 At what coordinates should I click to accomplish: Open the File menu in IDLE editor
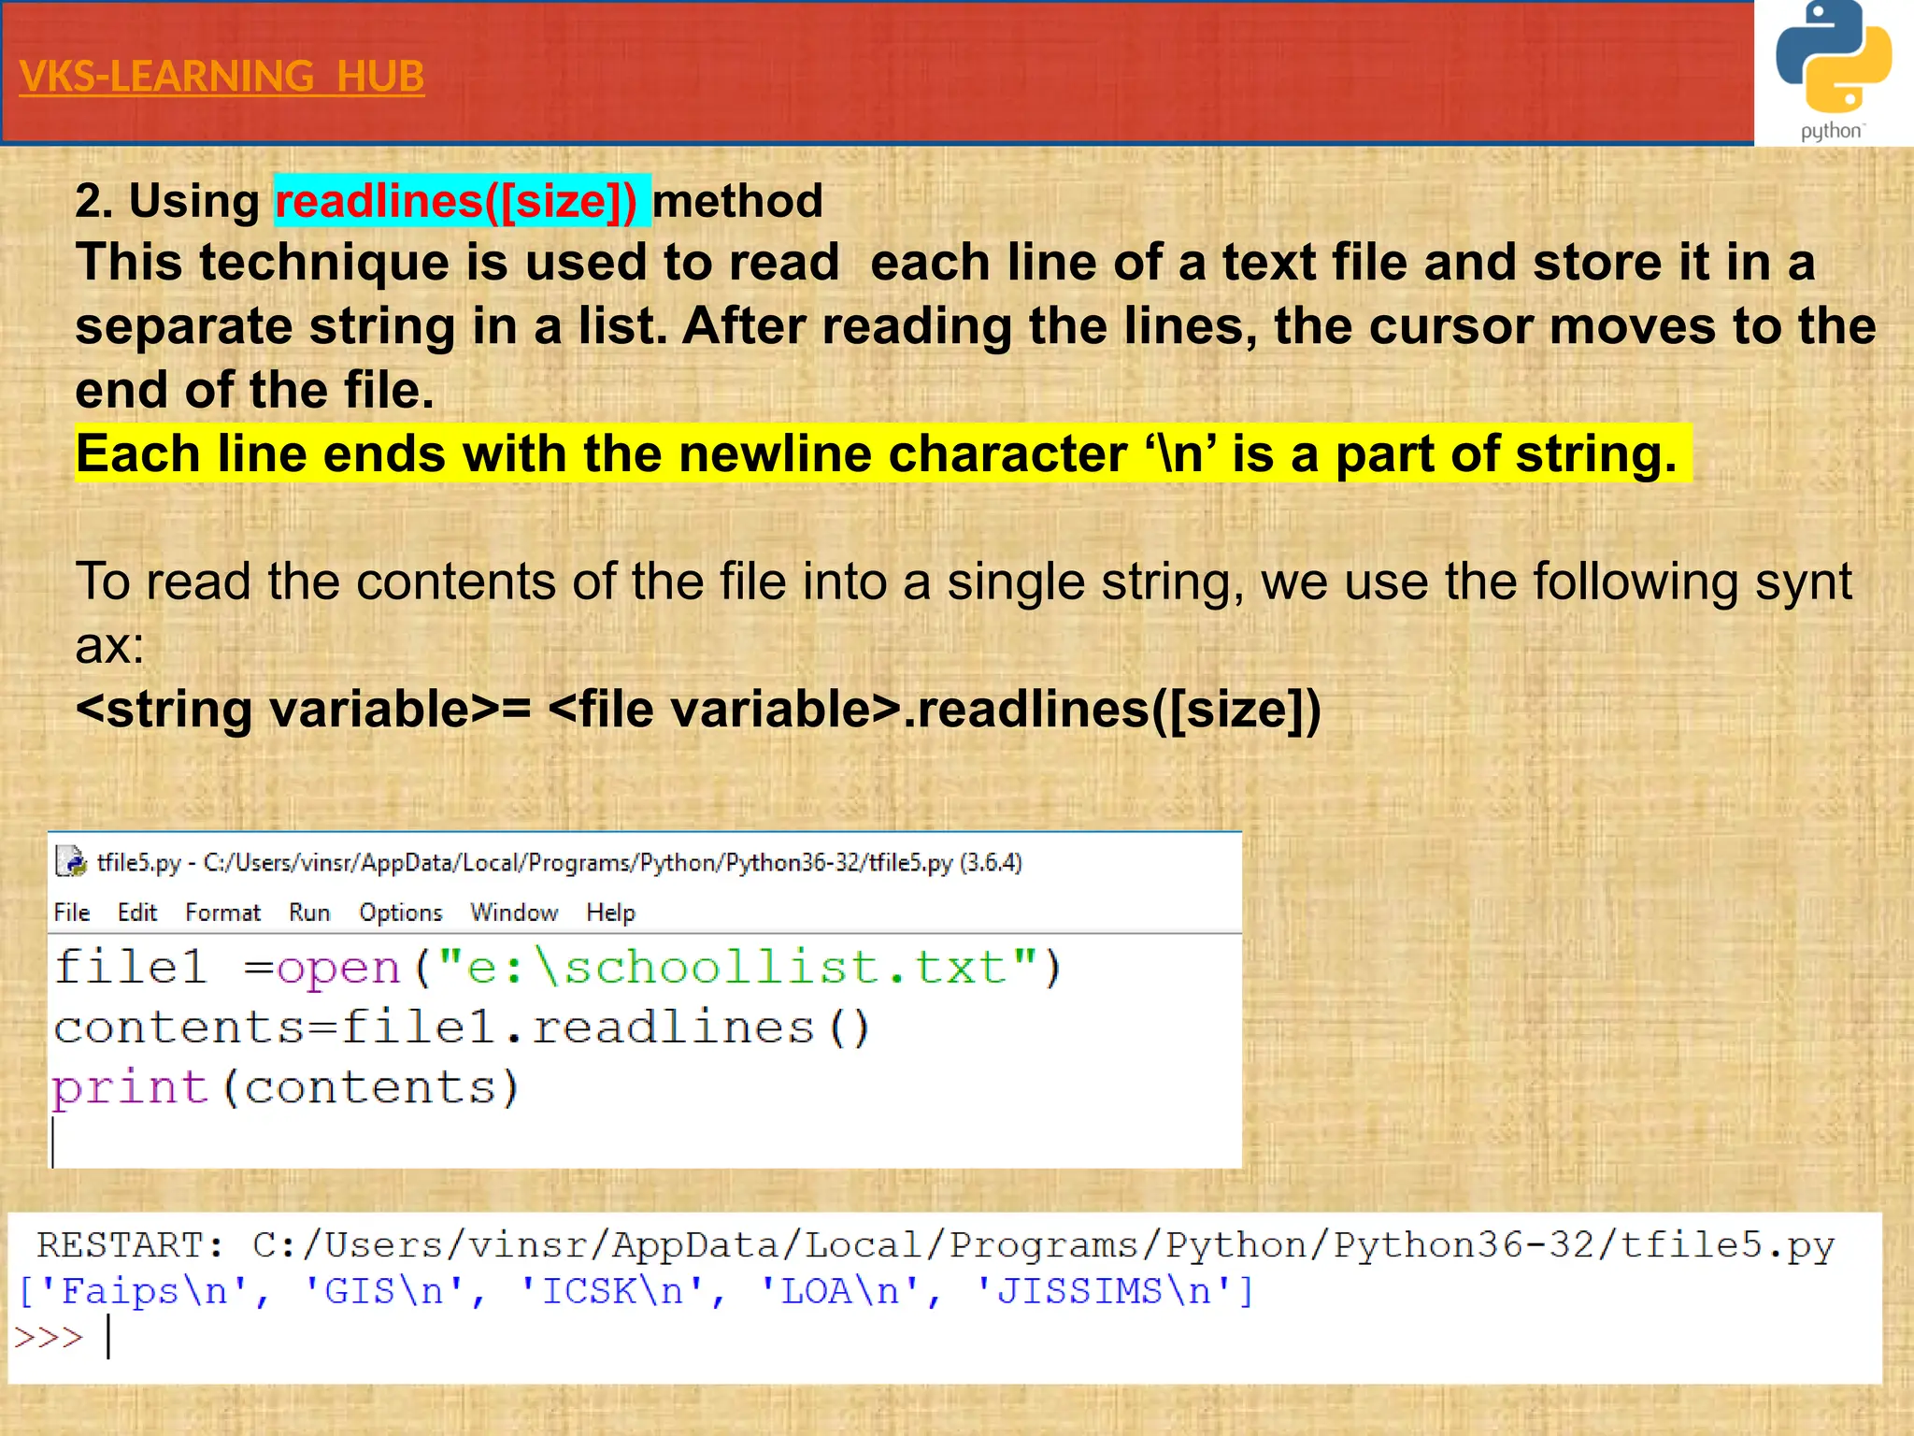click(72, 912)
